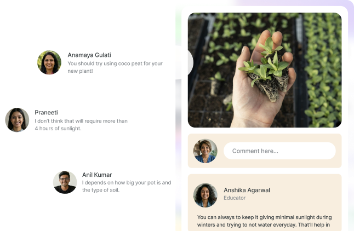Click the green seedling rows at the photo's right
This screenshot has height=231, width=354.
tap(323, 70)
